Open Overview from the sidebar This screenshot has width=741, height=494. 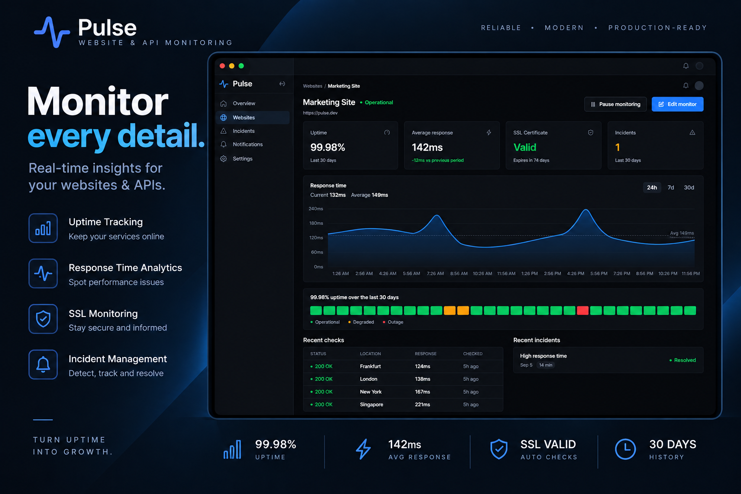253,103
